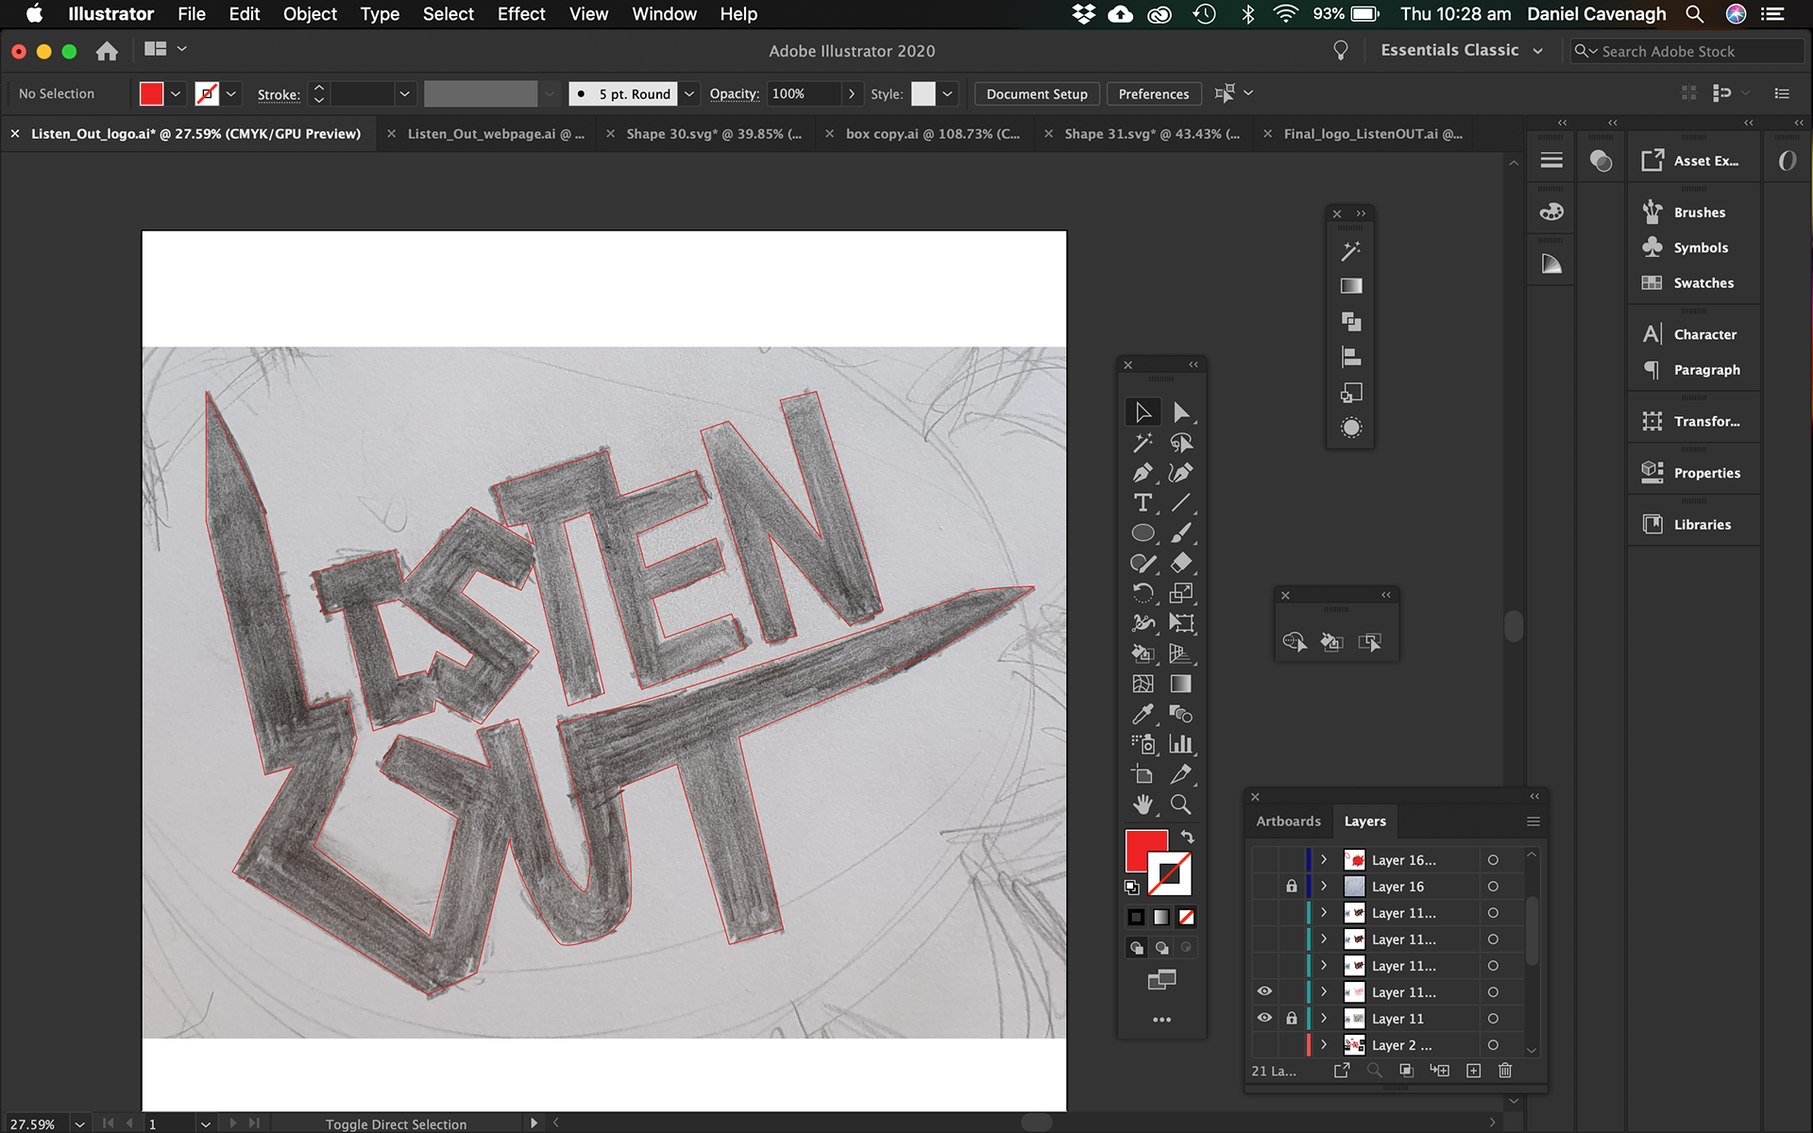This screenshot has height=1133, width=1813.
Task: Select the Paintbrush tool
Action: pyautogui.click(x=1180, y=533)
